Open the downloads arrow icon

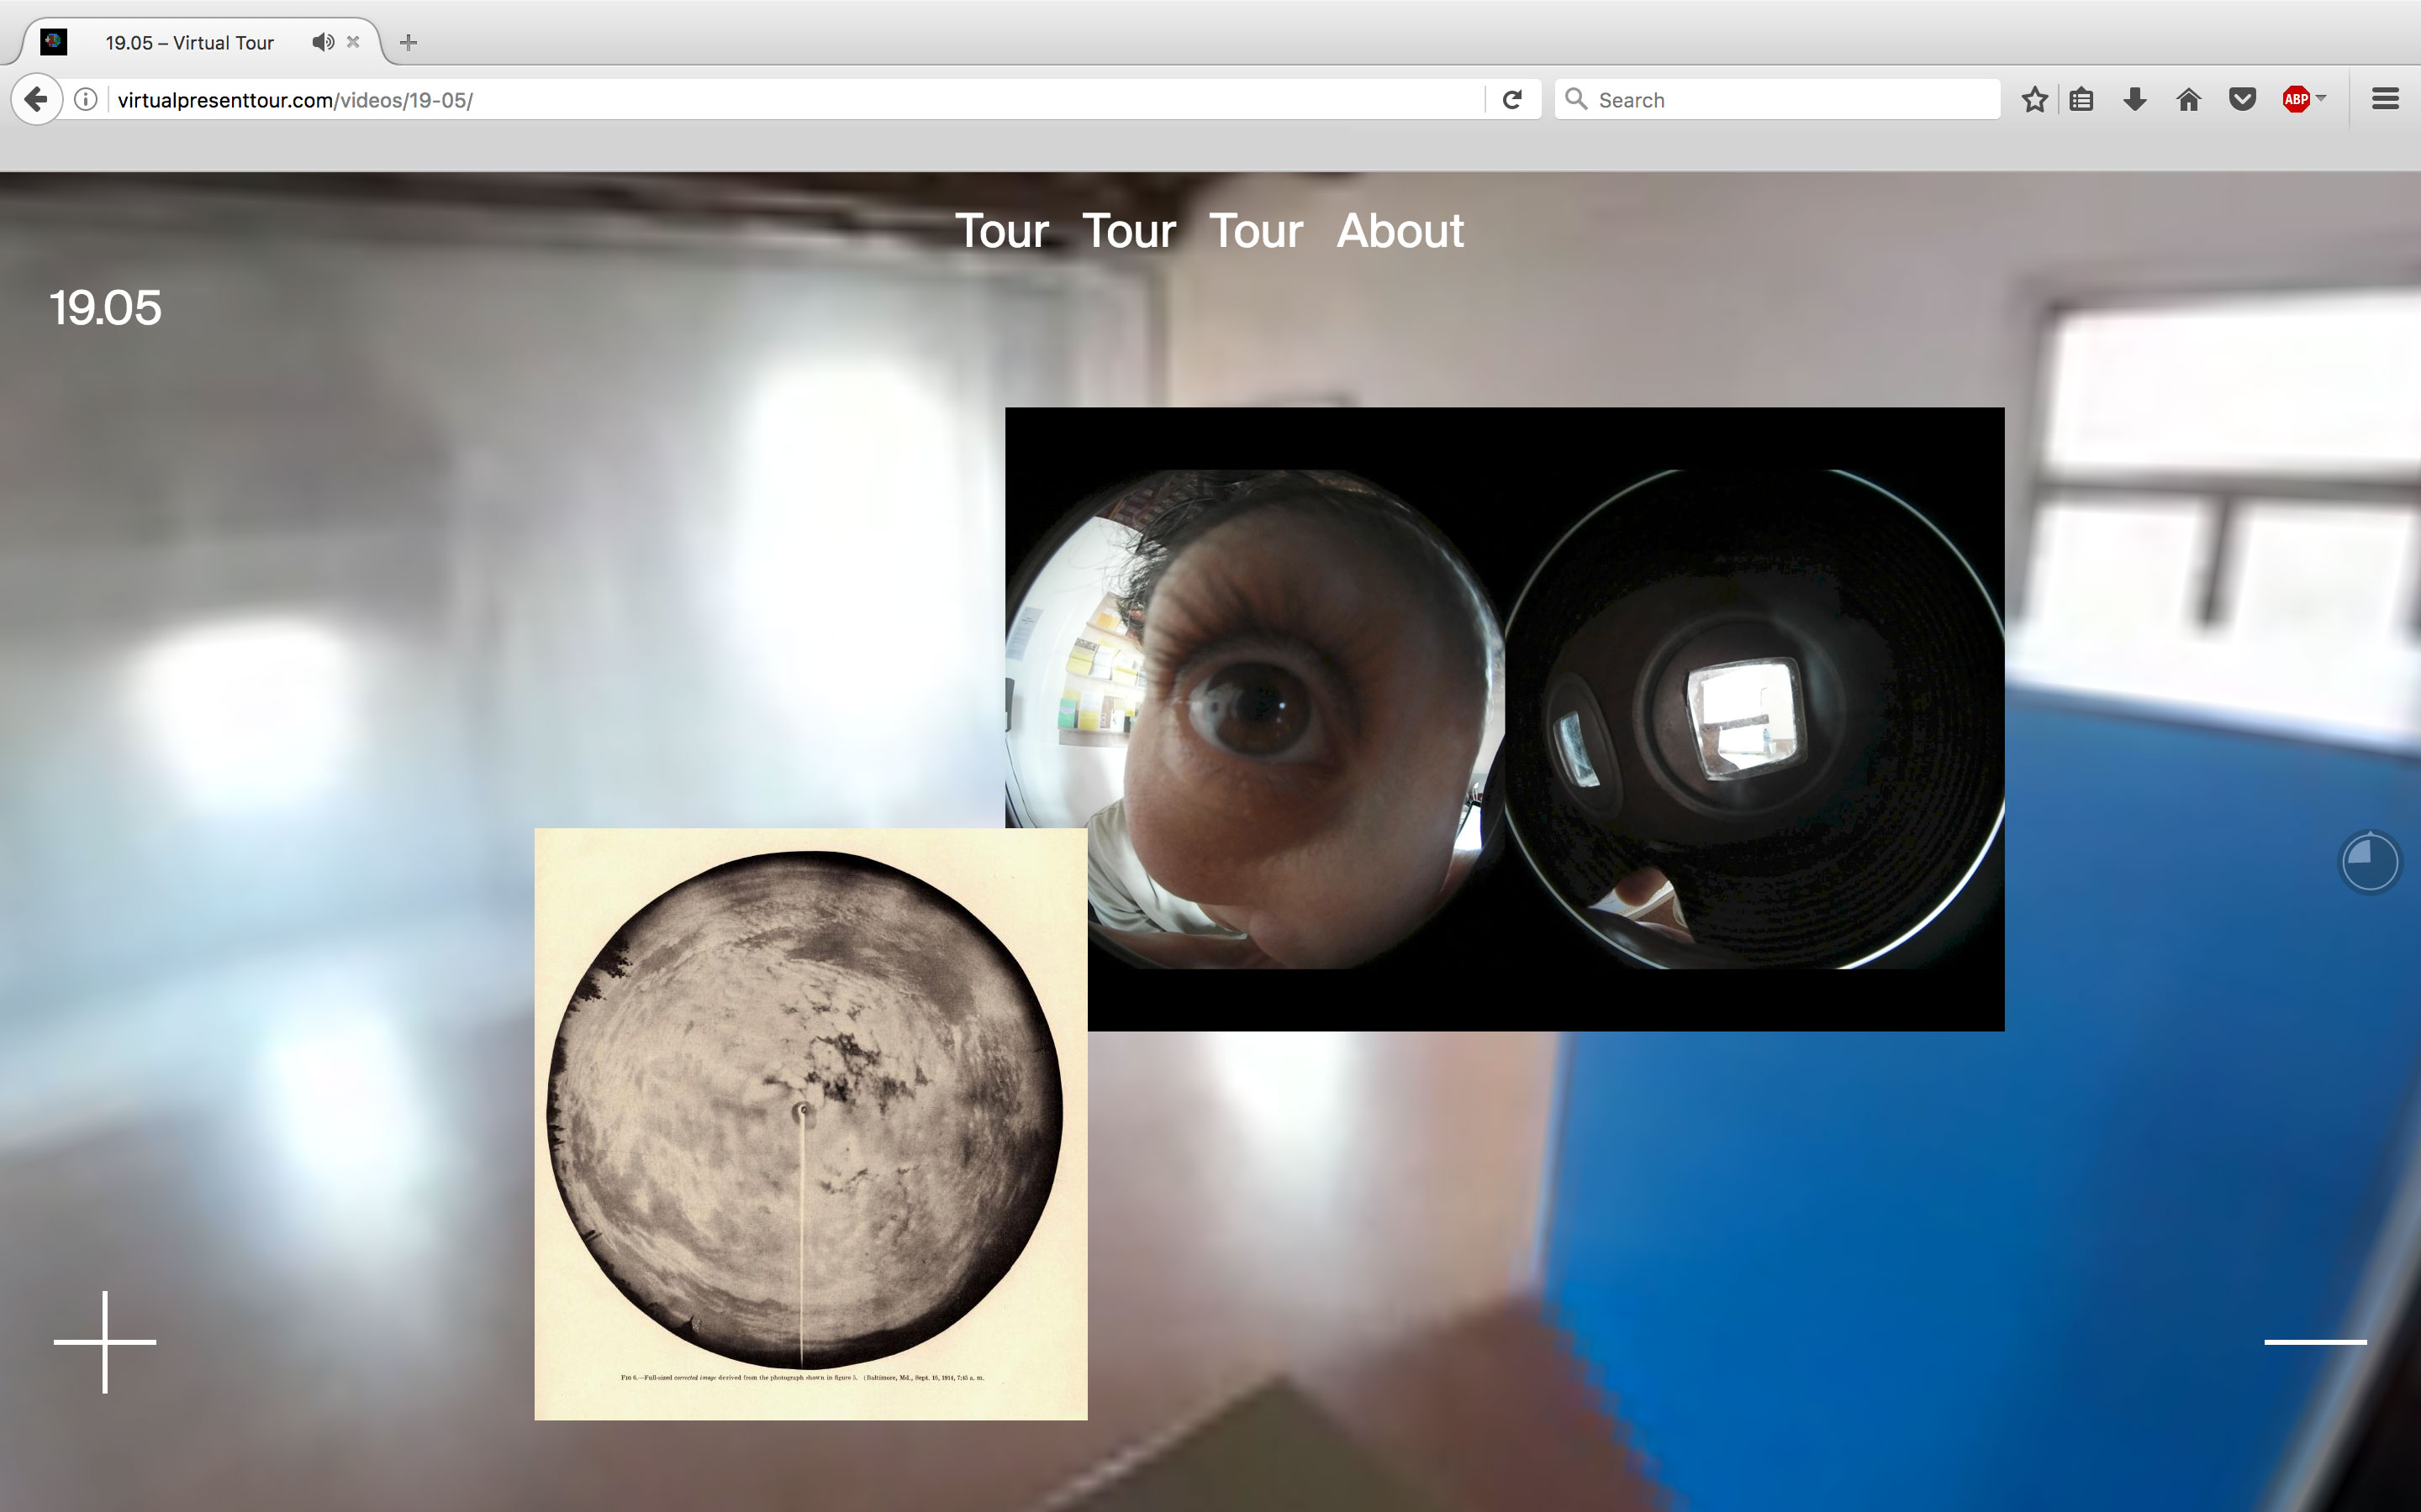(2134, 100)
